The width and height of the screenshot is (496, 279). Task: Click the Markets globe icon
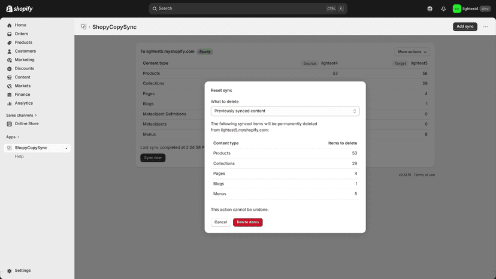point(10,86)
